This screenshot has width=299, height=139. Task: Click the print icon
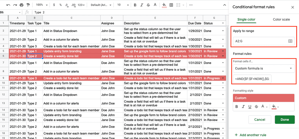coord(22,5)
